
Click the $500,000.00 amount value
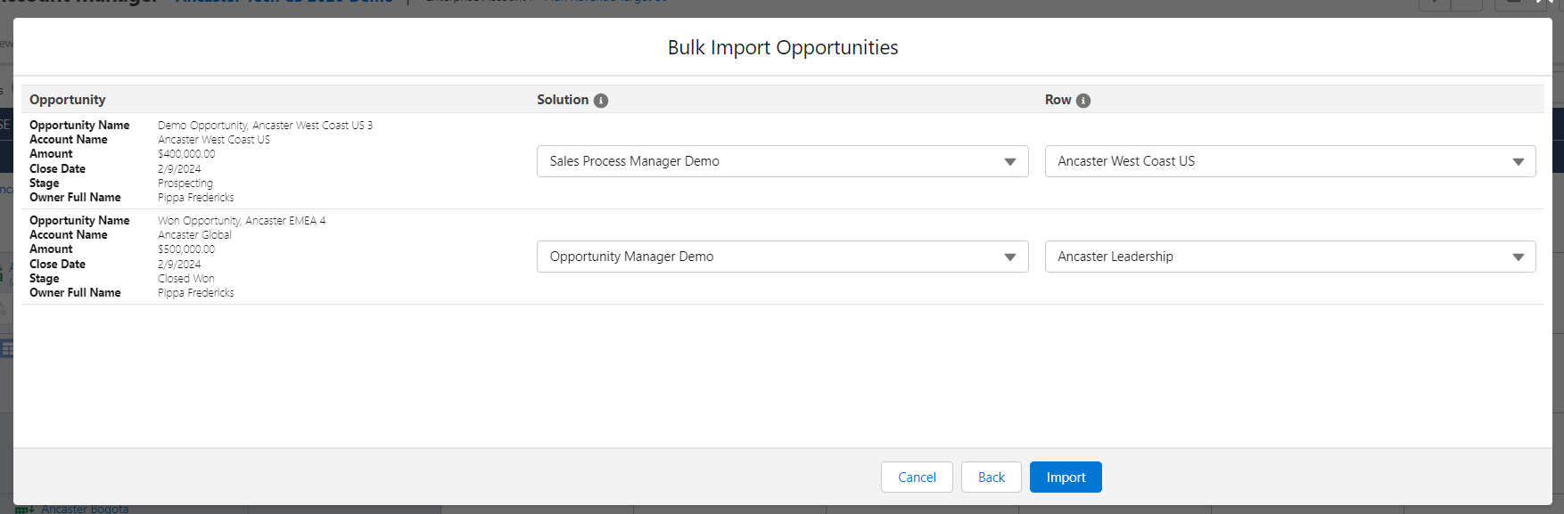point(186,249)
